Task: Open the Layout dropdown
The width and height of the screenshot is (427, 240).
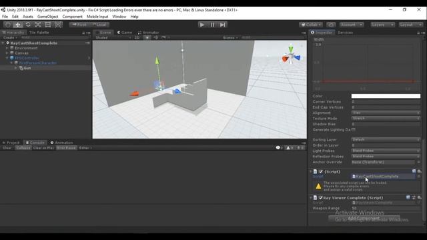Action: (x=411, y=25)
